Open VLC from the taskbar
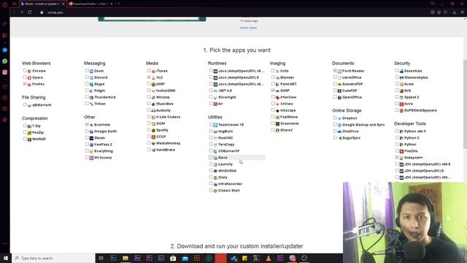The width and height of the screenshot is (467, 263). click(x=269, y=258)
